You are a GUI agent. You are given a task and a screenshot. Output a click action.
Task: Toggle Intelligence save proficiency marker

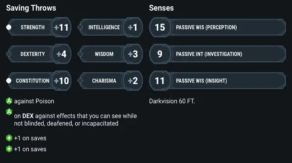(80, 27)
